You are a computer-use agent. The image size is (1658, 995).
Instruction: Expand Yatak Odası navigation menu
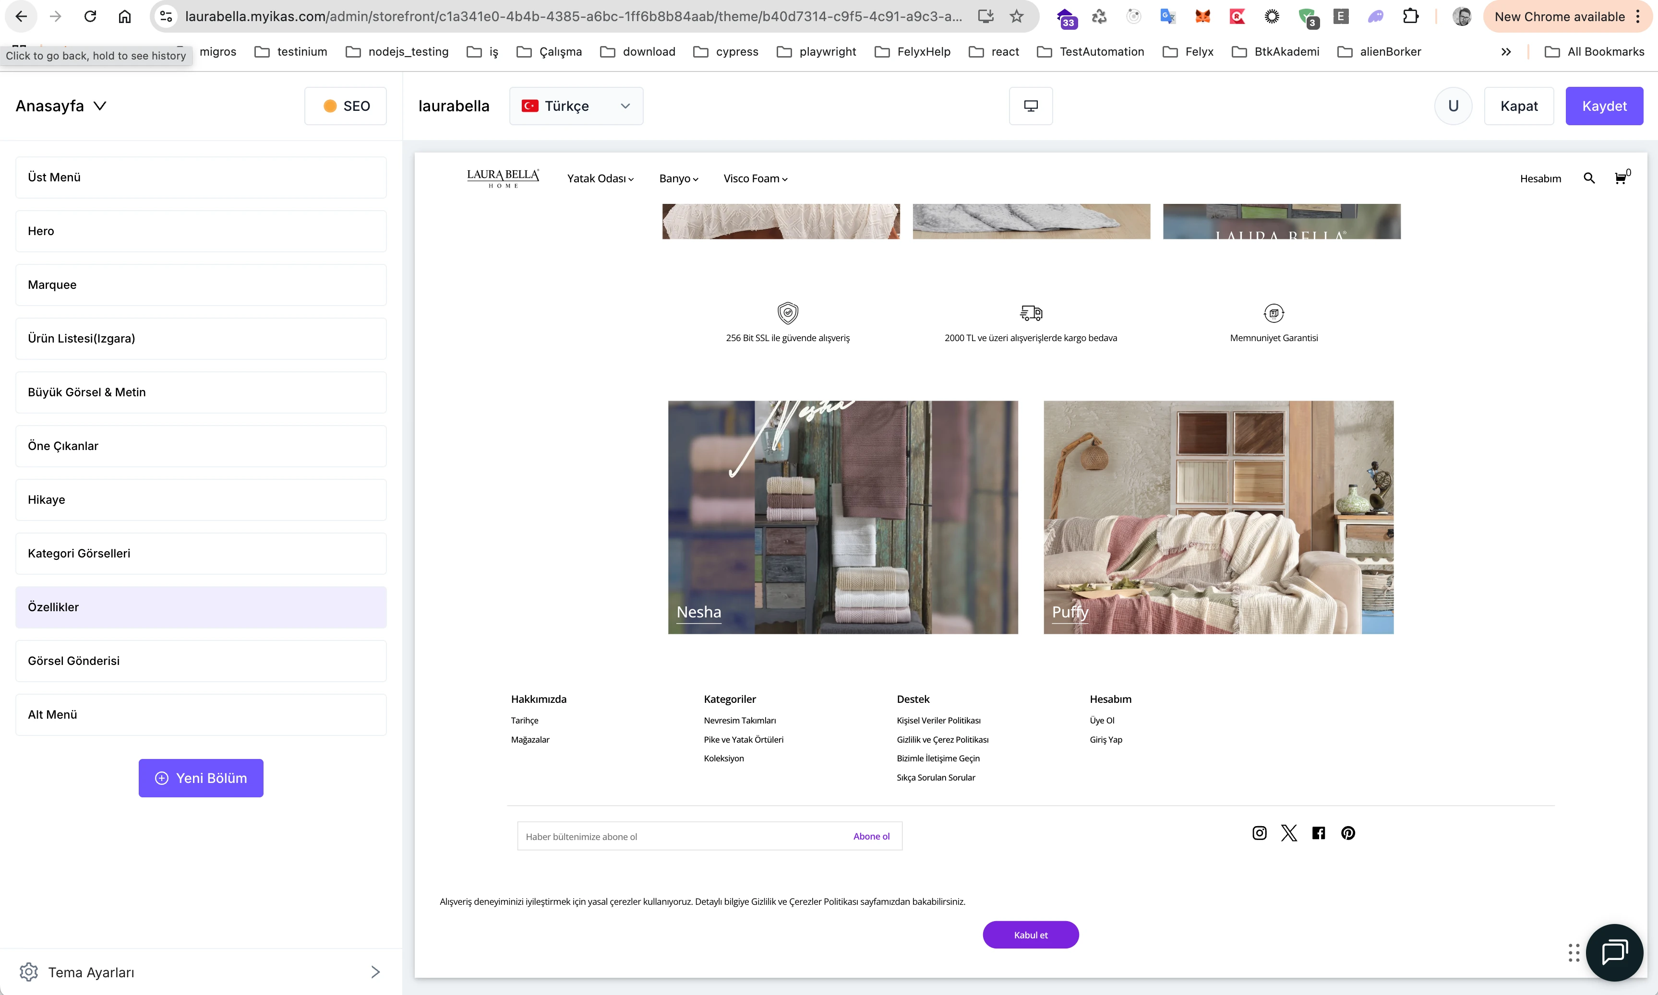[601, 178]
